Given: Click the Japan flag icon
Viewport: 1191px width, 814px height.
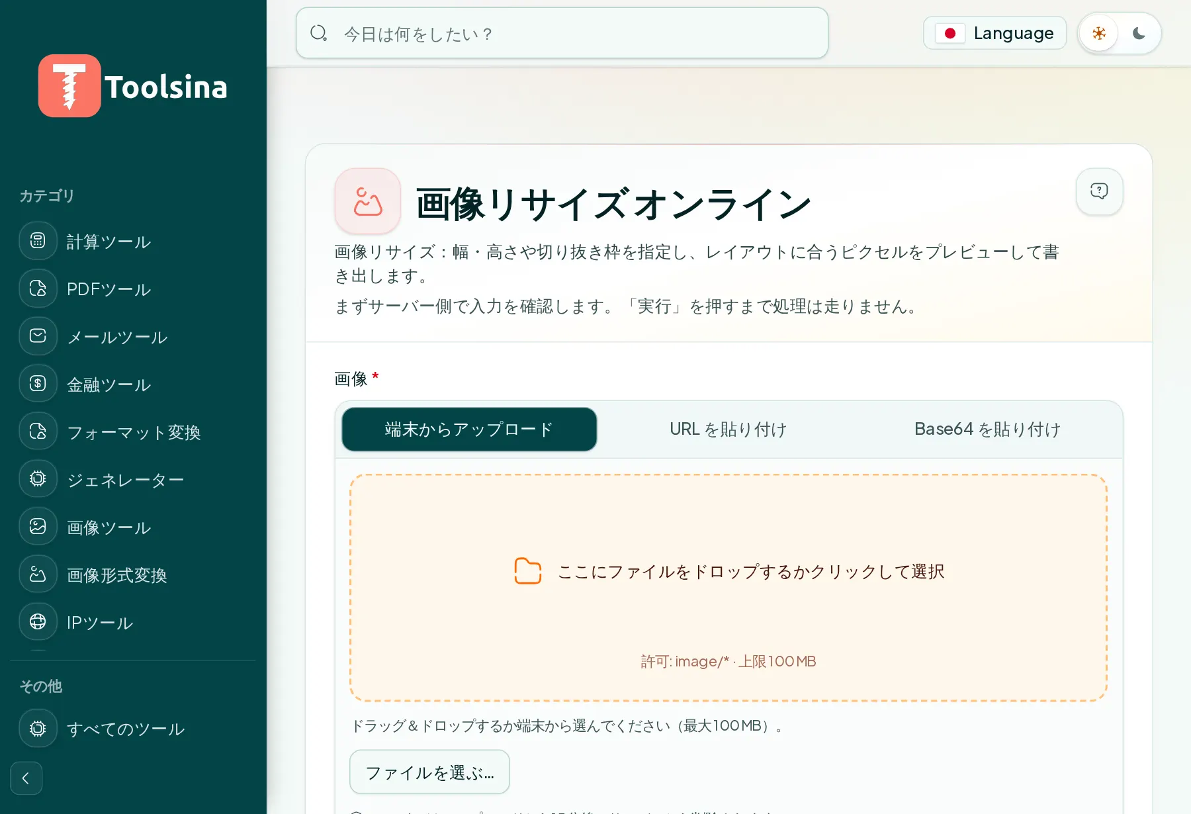Looking at the screenshot, I should click(950, 33).
